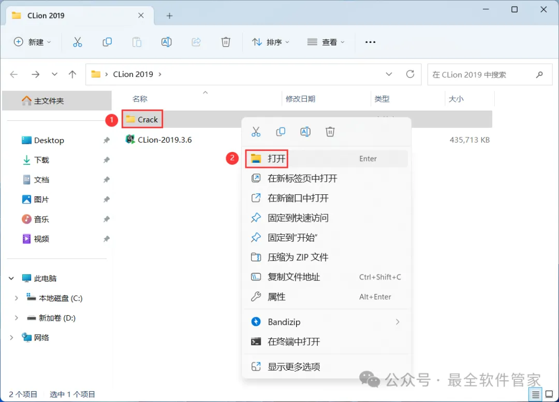
Task: Open the 新建 dropdown
Action: click(x=32, y=42)
